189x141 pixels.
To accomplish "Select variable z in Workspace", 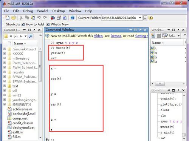I will (x=156, y=62).
